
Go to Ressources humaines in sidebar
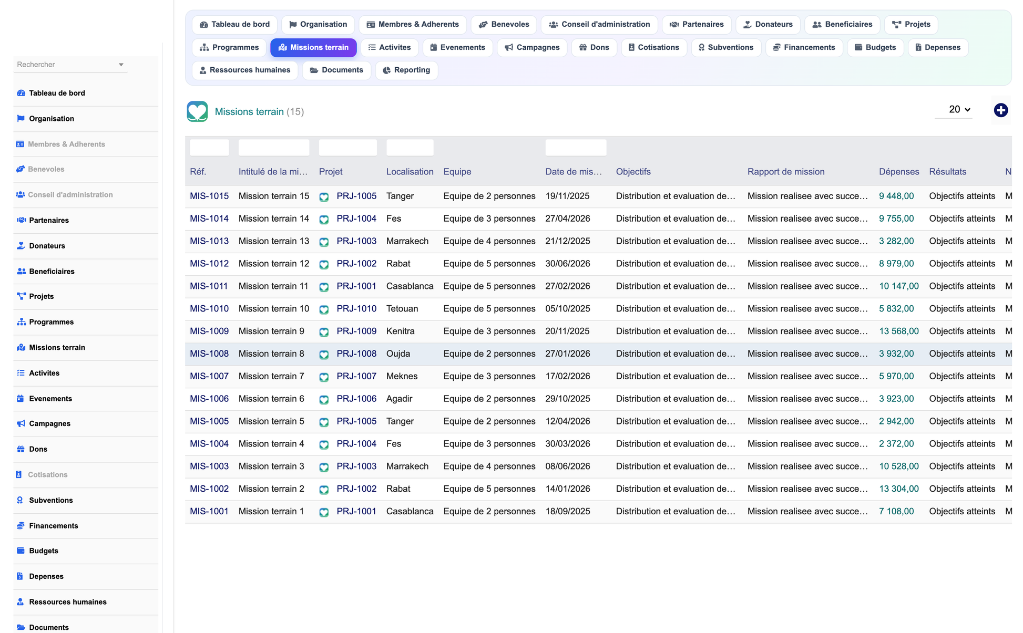point(68,602)
